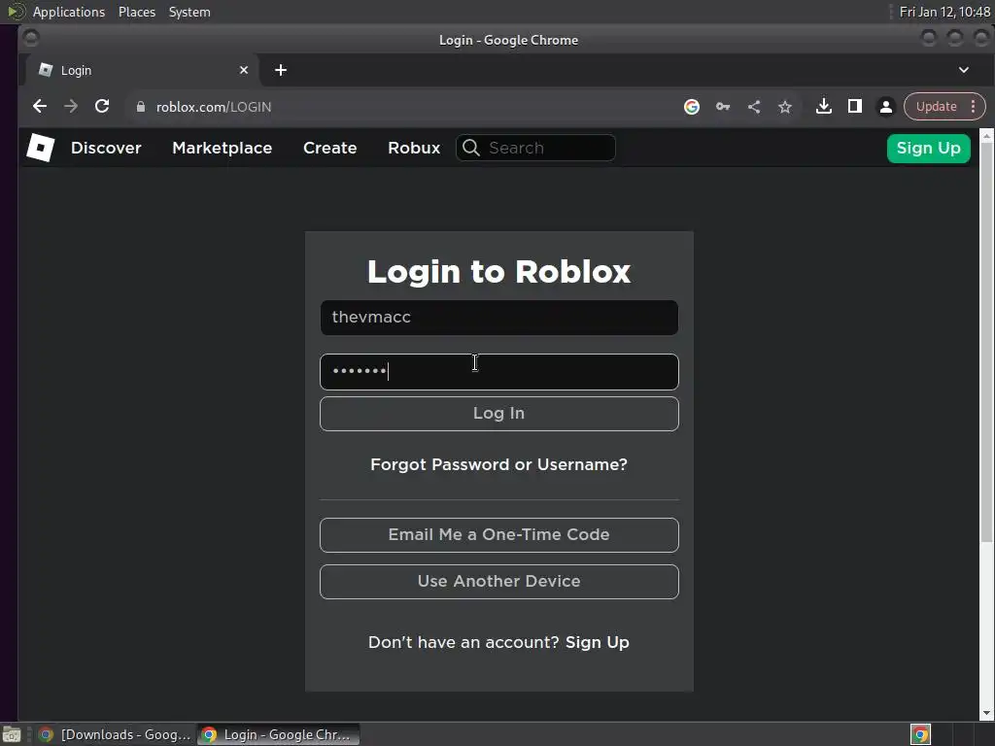Screen dimensions: 995x746
Task: Click the padlock site info icon
Action: pyautogui.click(x=141, y=107)
